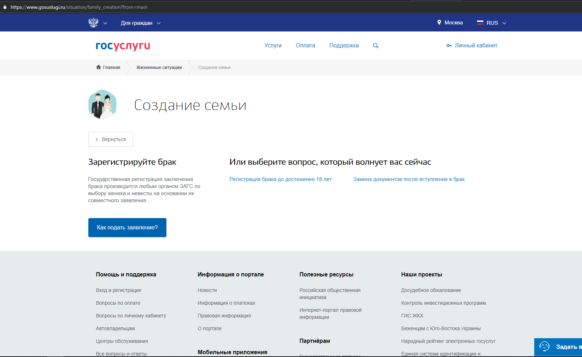Open Контроль инвестиционных программ link

click(x=443, y=303)
